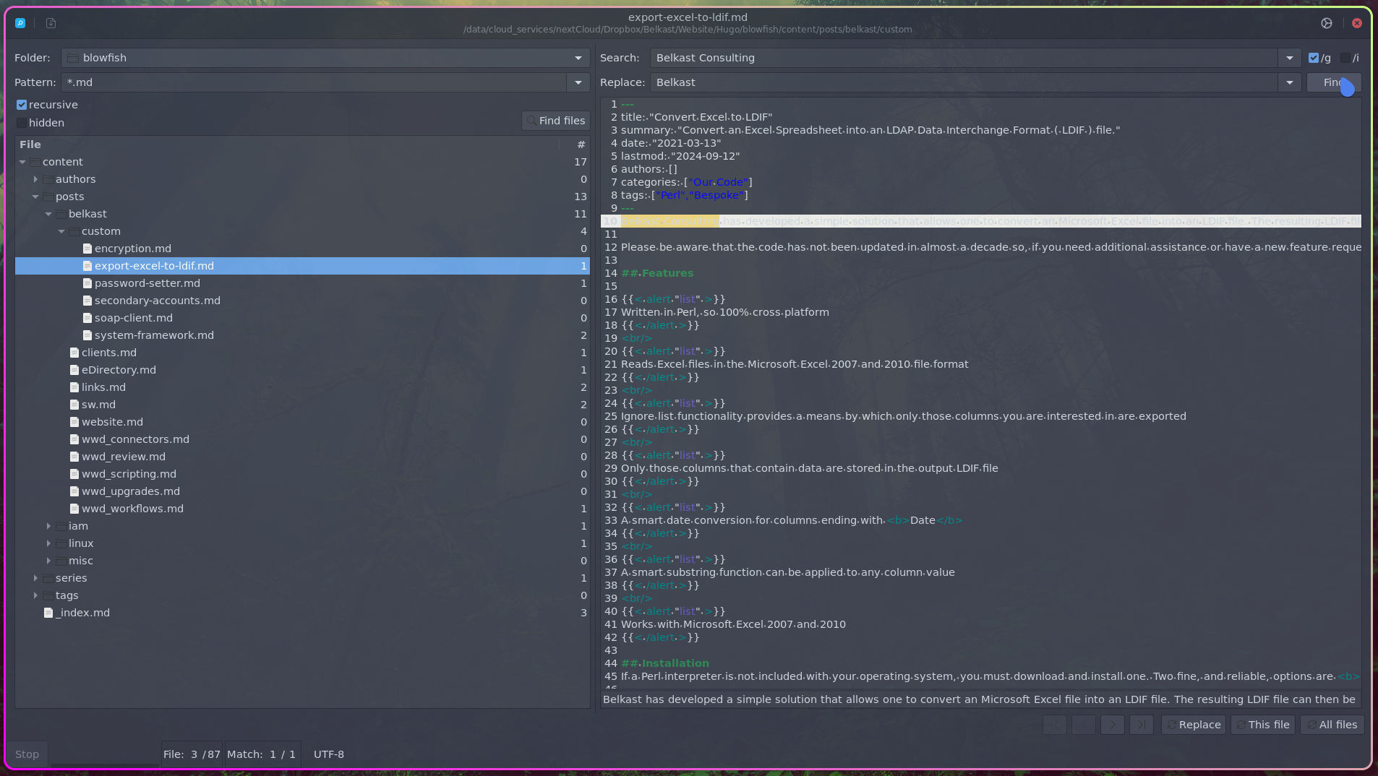
Task: Select wwd_scripting.md in the tree
Action: pyautogui.click(x=302, y=474)
